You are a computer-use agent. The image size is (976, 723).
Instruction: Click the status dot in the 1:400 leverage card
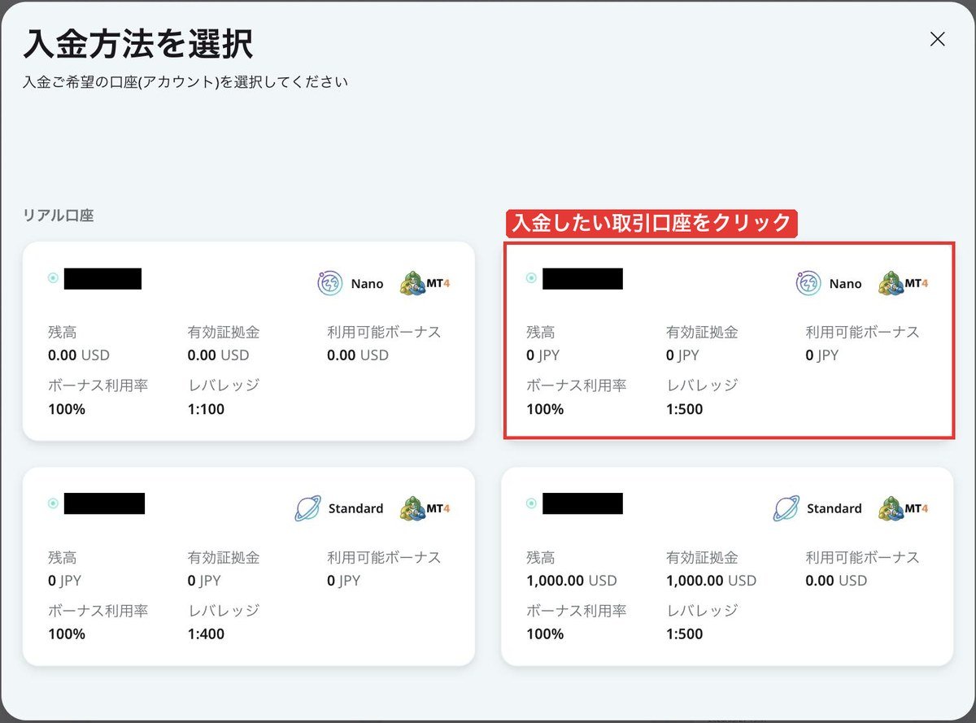pyautogui.click(x=54, y=503)
